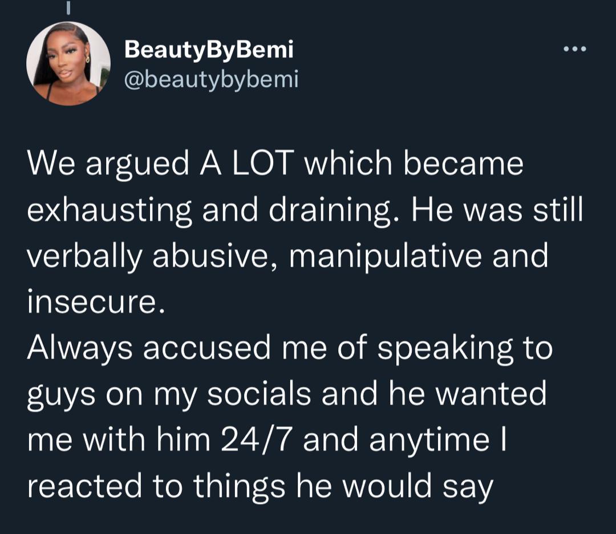616x534 pixels.
Task: Click the "24/7" text in the tweet
Action: [x=258, y=440]
